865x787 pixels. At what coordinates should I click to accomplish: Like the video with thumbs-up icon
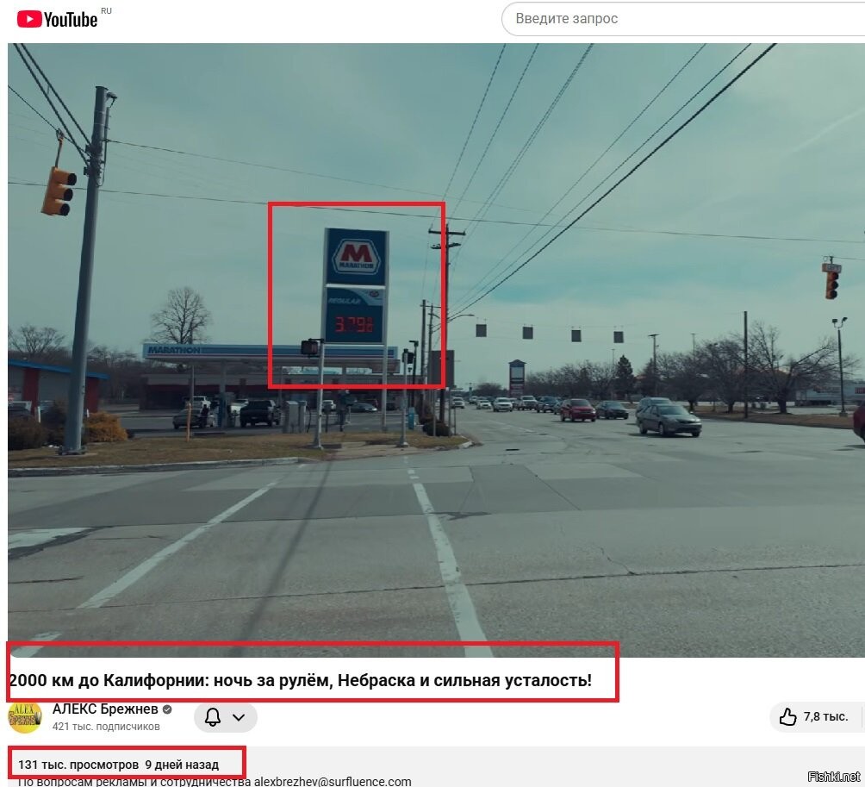click(x=787, y=716)
